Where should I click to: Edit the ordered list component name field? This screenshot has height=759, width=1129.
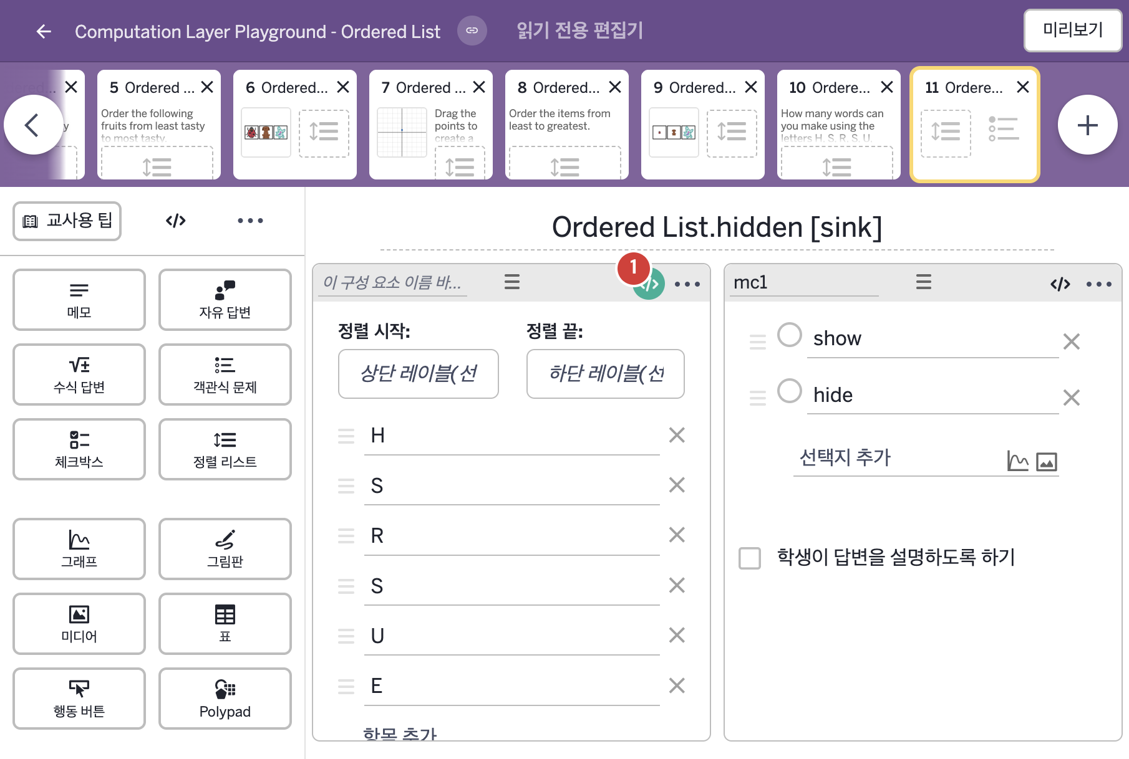click(x=392, y=283)
